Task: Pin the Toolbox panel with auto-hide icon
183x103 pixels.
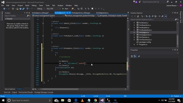Action: coord(27,13)
